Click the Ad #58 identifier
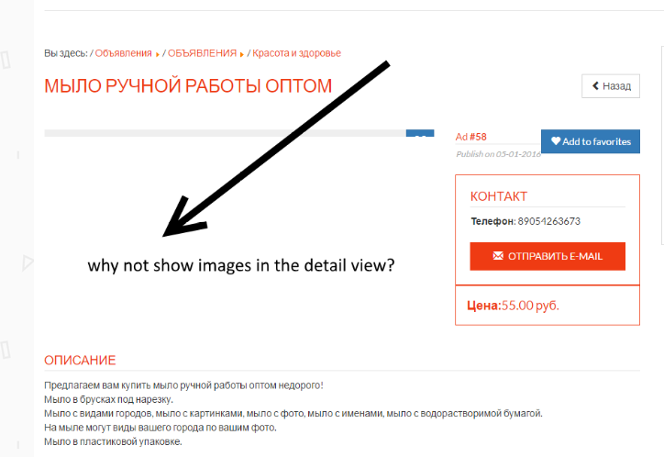The height and width of the screenshot is (457, 664). [470, 137]
